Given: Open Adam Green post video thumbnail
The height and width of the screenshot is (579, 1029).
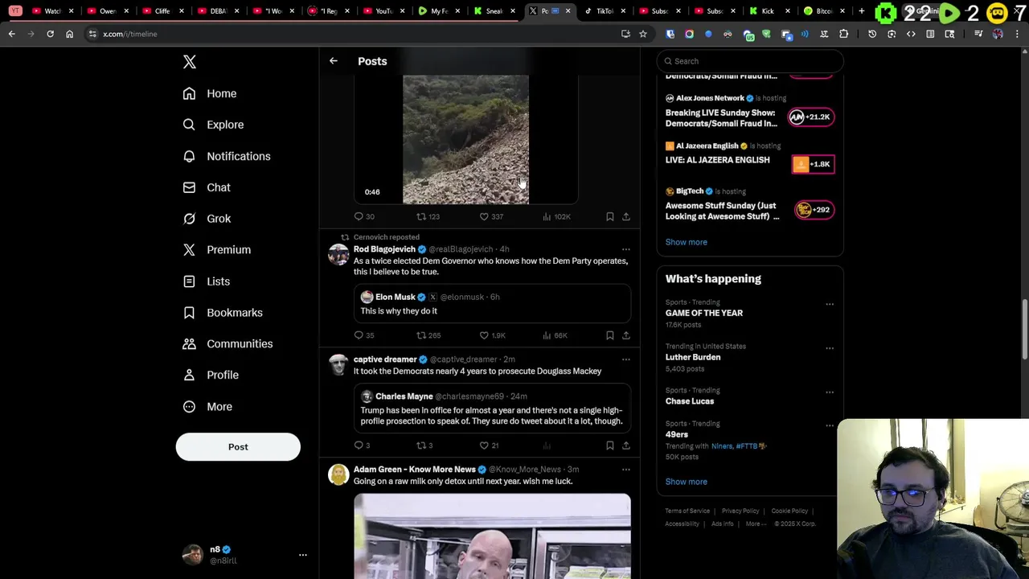Looking at the screenshot, I should (x=492, y=536).
